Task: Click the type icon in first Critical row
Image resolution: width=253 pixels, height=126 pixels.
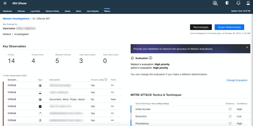Action: (40, 86)
